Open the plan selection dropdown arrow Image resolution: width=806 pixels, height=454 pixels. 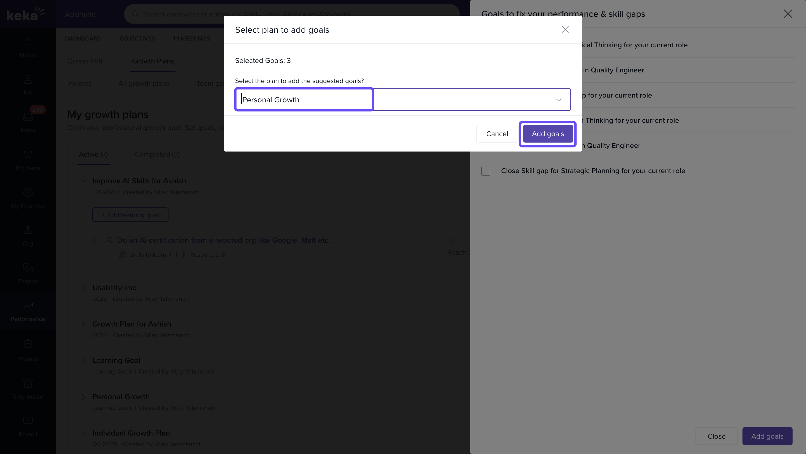click(558, 100)
